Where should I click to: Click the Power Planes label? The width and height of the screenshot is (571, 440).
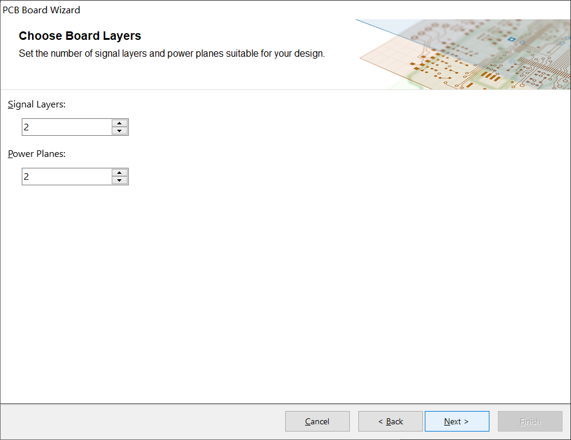(x=36, y=154)
